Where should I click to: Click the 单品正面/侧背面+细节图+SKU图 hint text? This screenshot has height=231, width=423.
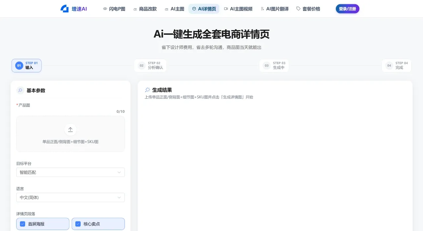point(70,142)
